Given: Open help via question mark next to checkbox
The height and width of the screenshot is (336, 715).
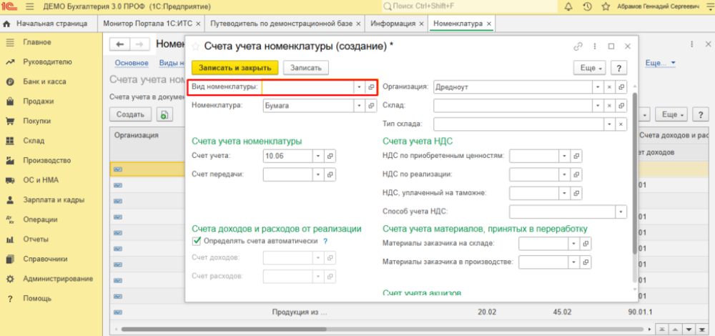Looking at the screenshot, I should click(x=325, y=241).
